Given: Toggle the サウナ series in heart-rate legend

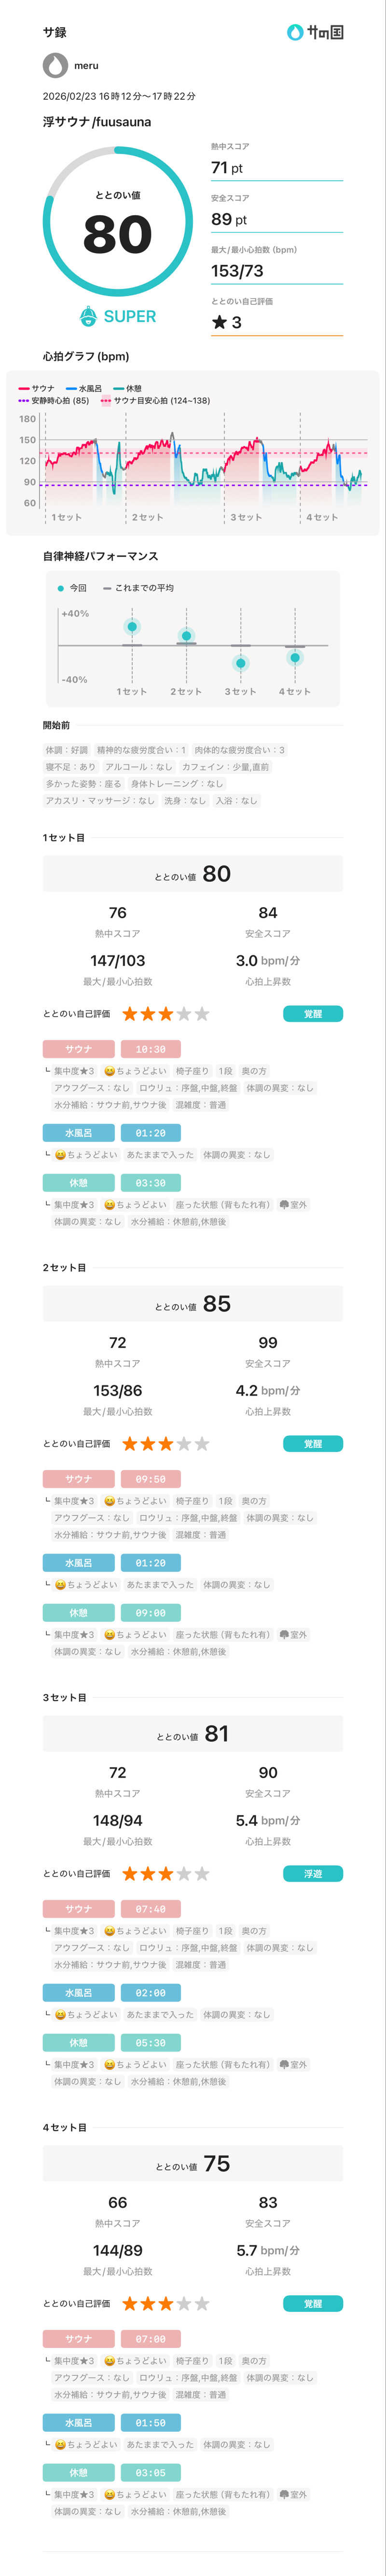Looking at the screenshot, I should (x=37, y=388).
